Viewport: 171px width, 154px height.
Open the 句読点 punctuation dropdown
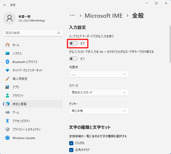99,74
